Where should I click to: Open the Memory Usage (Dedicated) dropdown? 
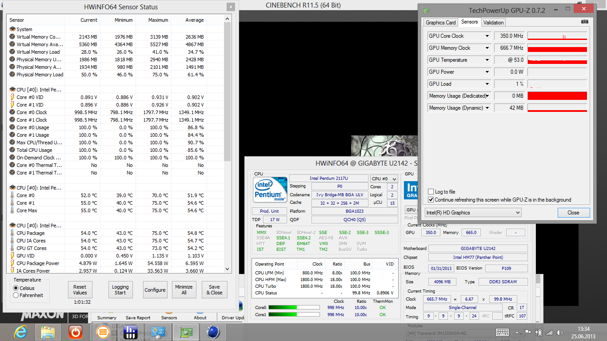click(487, 96)
